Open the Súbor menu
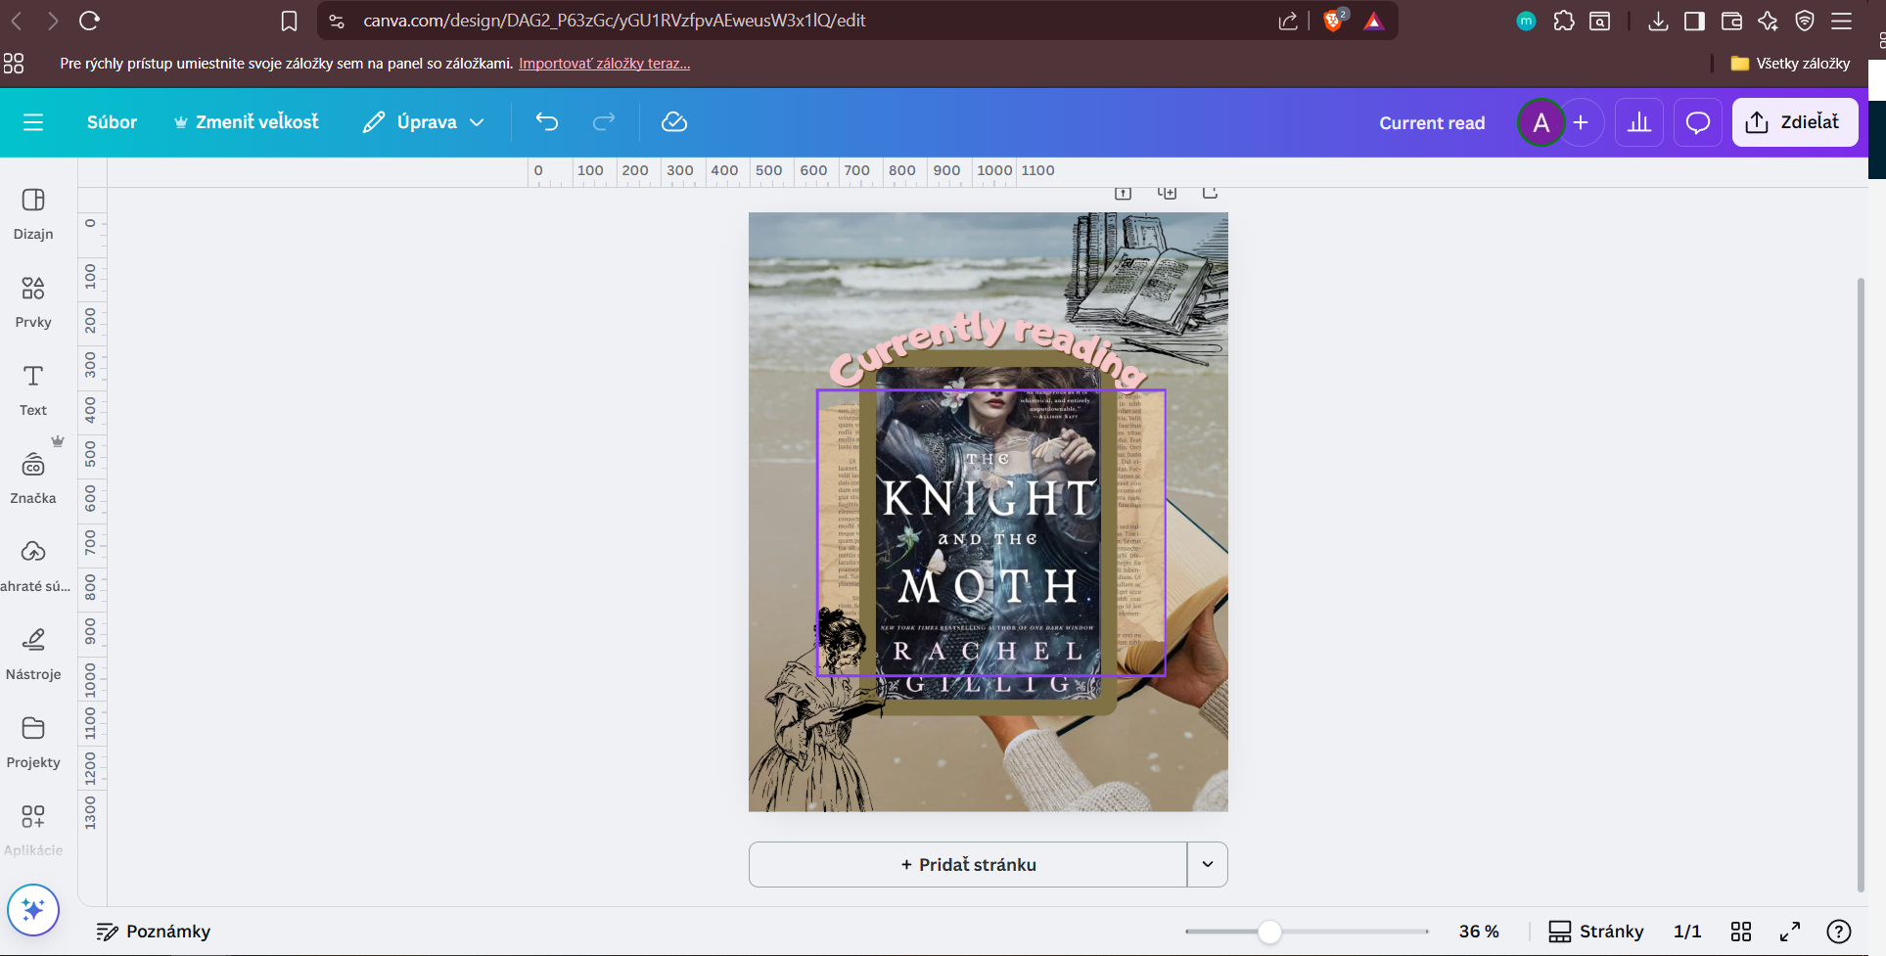The width and height of the screenshot is (1886, 956). [112, 122]
